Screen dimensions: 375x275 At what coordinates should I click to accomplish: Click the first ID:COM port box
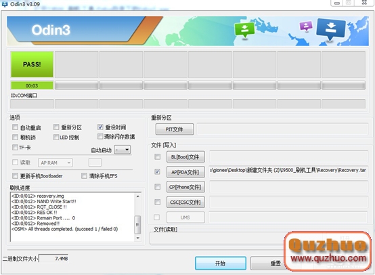tap(32, 104)
